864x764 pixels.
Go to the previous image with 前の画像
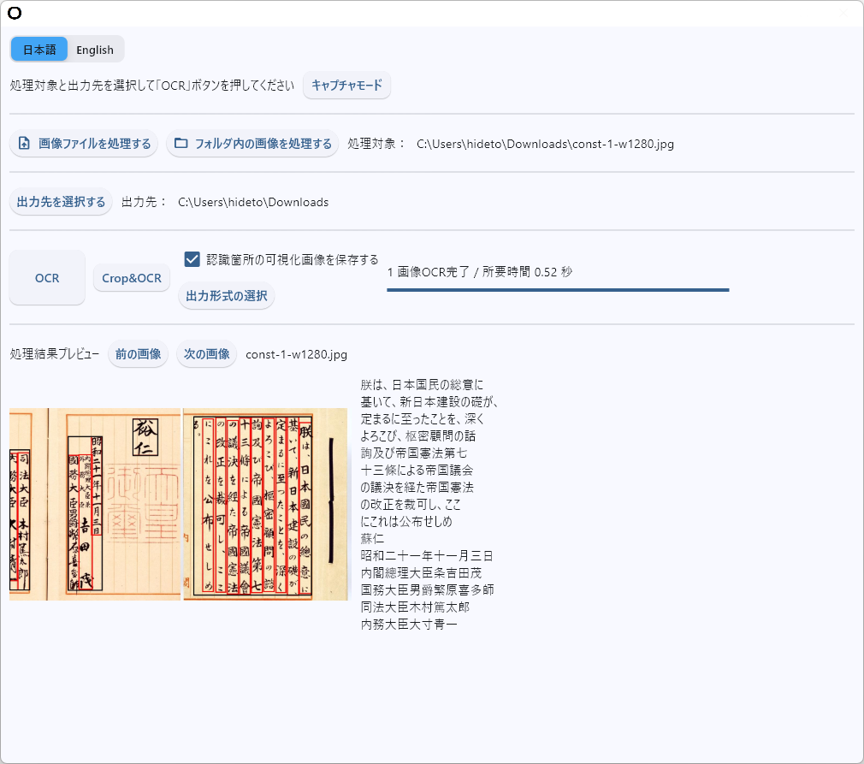[138, 353]
